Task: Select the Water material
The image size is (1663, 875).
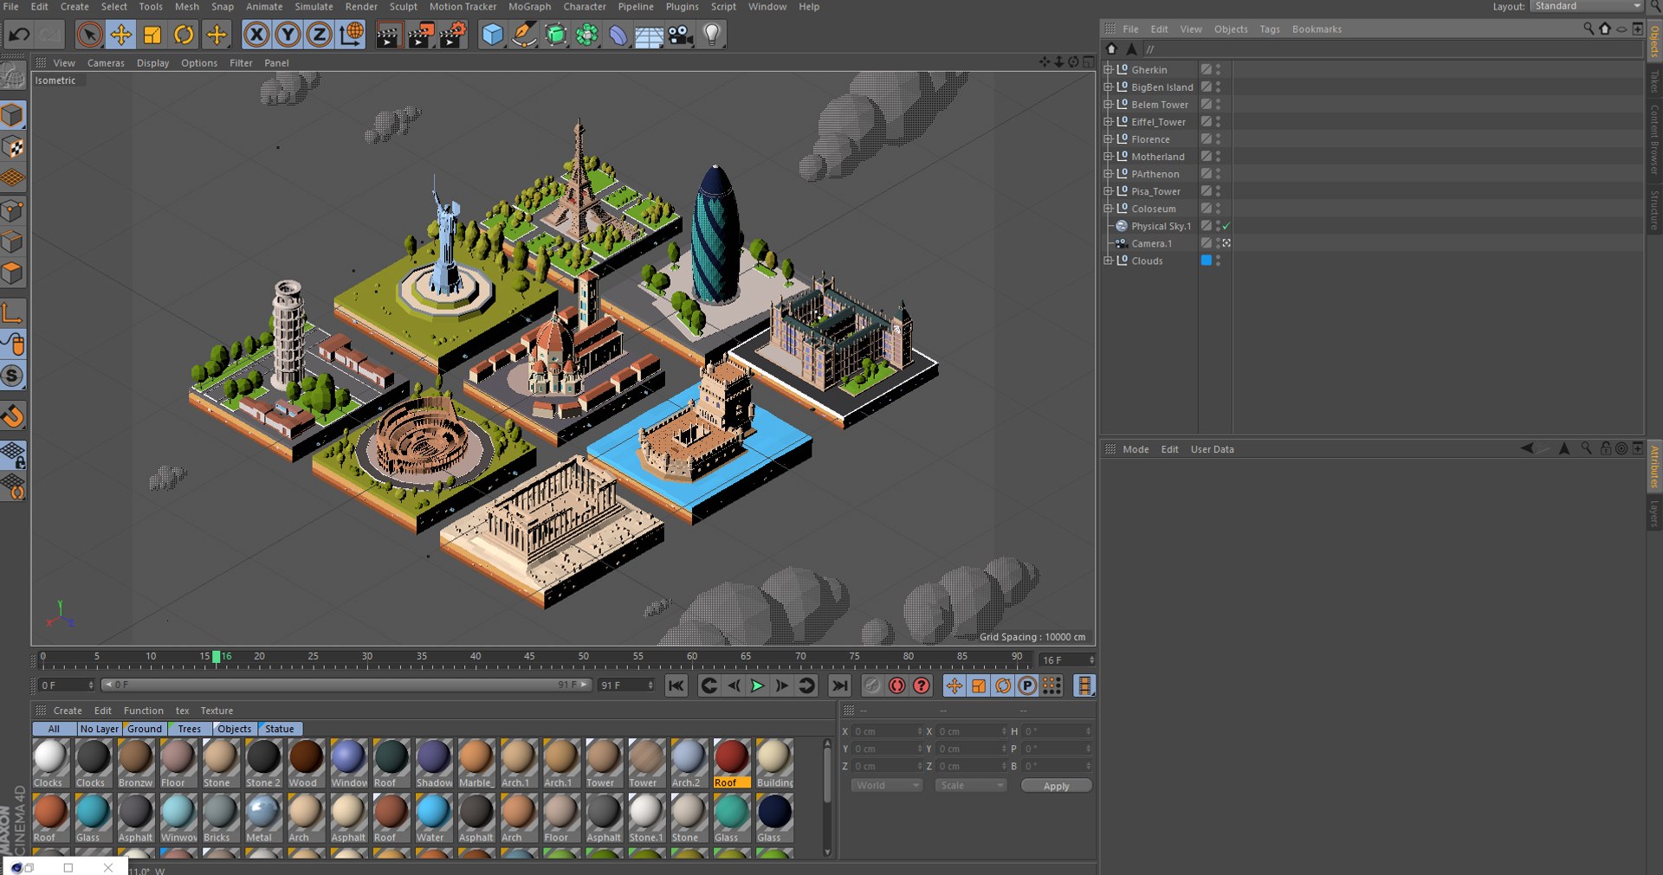Action: [432, 817]
